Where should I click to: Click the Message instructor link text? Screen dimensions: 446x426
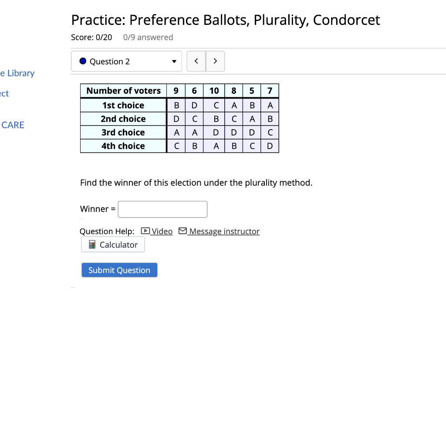[x=224, y=232]
